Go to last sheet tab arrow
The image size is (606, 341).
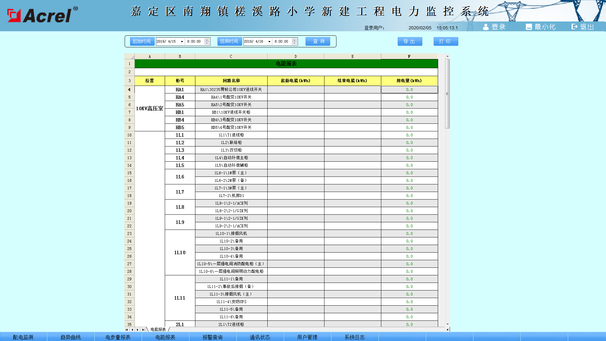(143, 330)
